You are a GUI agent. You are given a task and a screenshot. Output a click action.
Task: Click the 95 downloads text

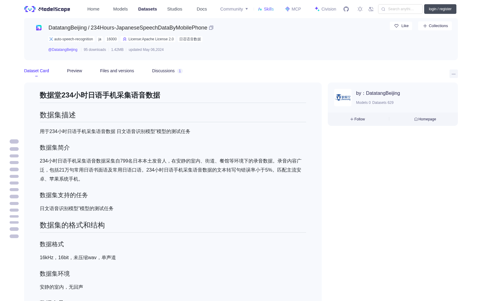95,50
